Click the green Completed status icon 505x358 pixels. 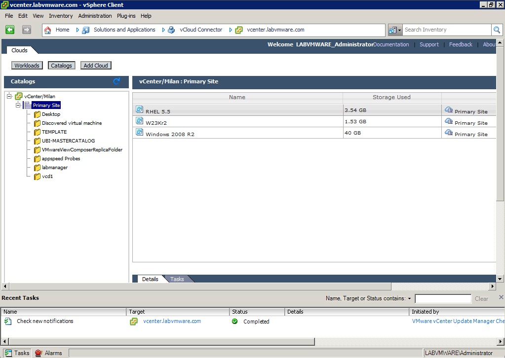coord(235,322)
